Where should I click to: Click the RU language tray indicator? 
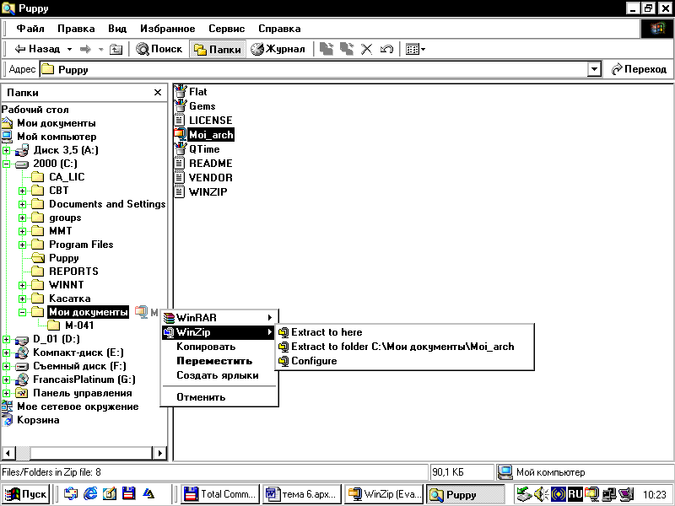[x=575, y=494]
